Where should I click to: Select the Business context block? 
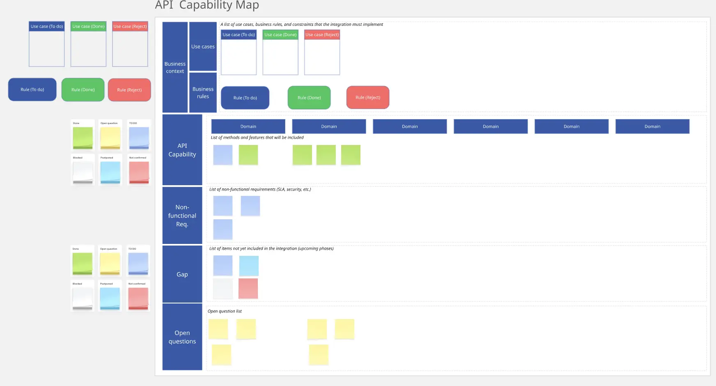[x=175, y=67]
